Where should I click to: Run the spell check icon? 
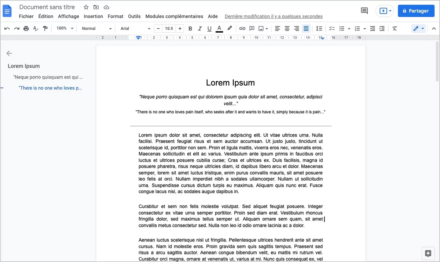(x=36, y=28)
